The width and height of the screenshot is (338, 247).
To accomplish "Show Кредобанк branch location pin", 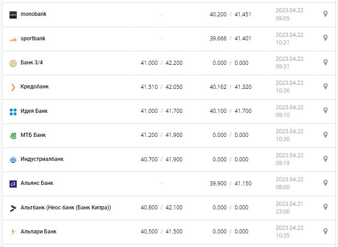I will click(x=325, y=87).
